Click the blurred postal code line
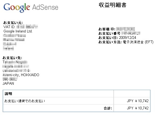This screenshot has height=115, width=158. tap(10, 79)
